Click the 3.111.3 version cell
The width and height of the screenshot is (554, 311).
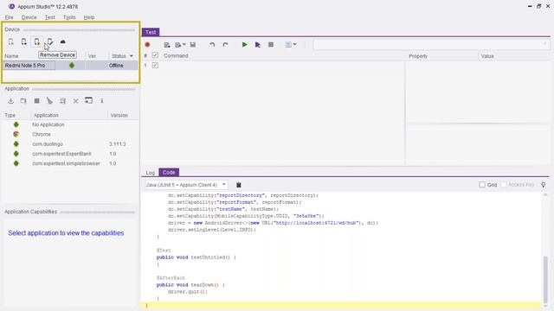click(x=118, y=144)
